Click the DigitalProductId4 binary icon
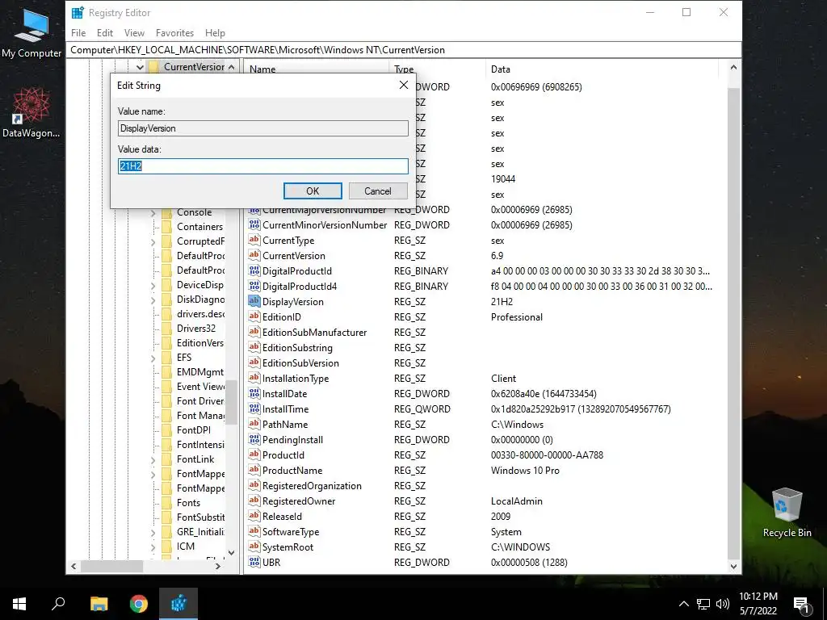This screenshot has height=620, width=827. tap(254, 286)
